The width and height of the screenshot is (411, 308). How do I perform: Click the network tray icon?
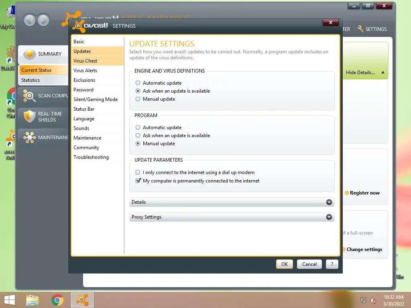coord(363,300)
